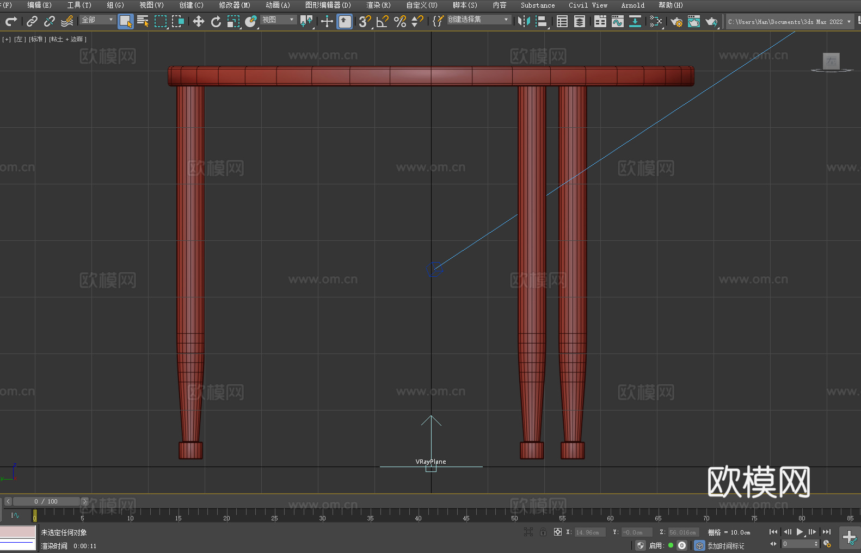Click the Set Keys plus-key button
This screenshot has height=553, width=861.
[x=850, y=538]
